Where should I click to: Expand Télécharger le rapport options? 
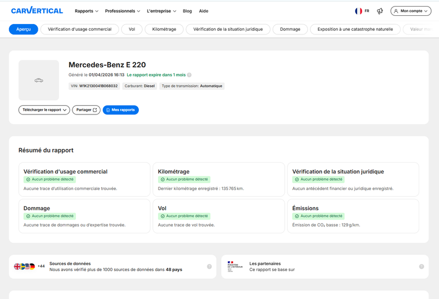tap(44, 110)
